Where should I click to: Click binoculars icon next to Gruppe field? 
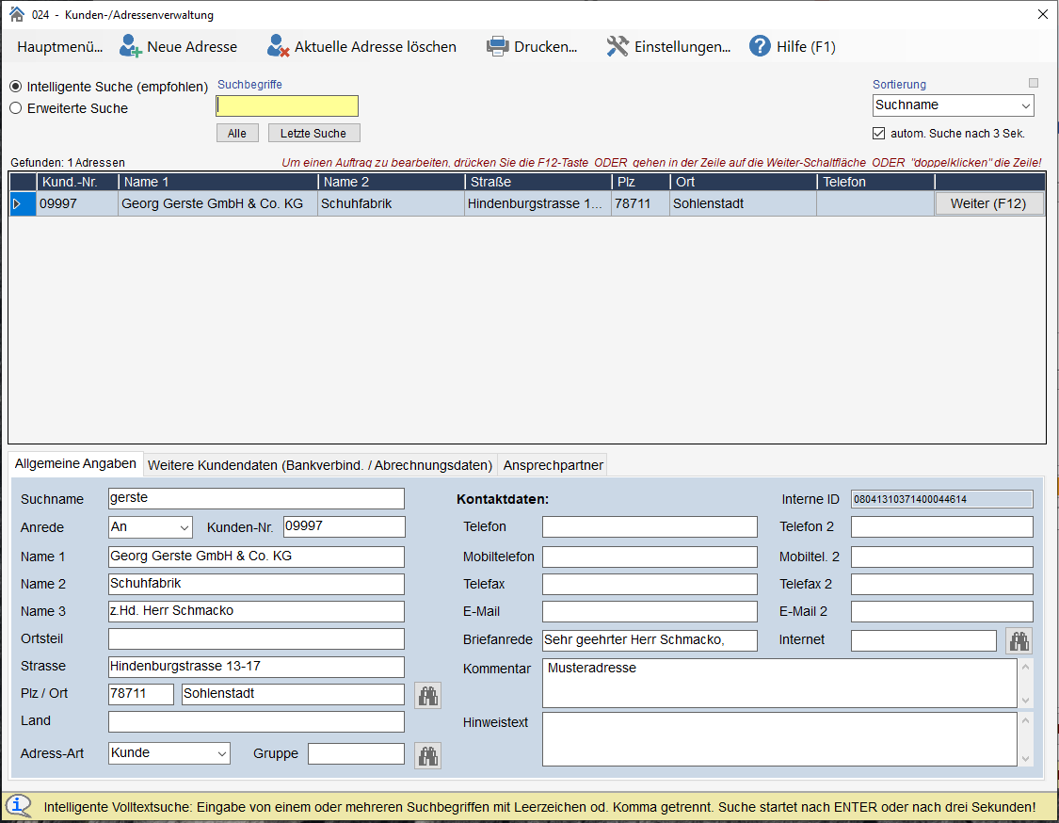(x=428, y=755)
